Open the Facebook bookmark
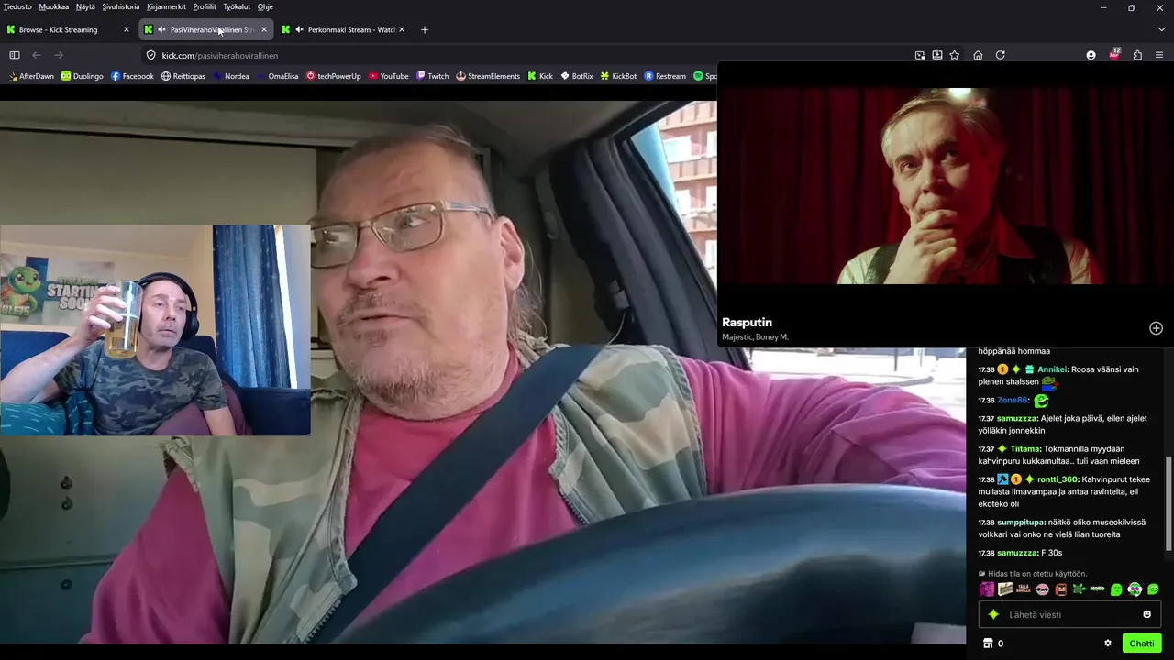Image resolution: width=1174 pixels, height=660 pixels. point(132,76)
